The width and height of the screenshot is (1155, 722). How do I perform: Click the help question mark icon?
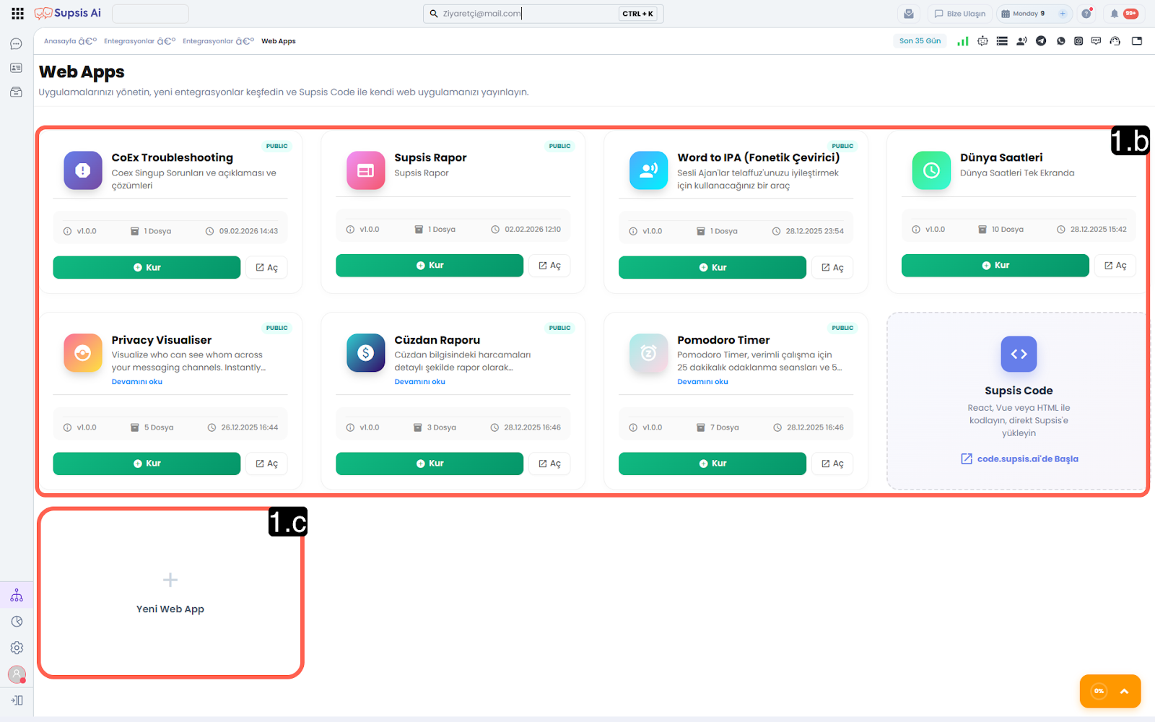1086,14
